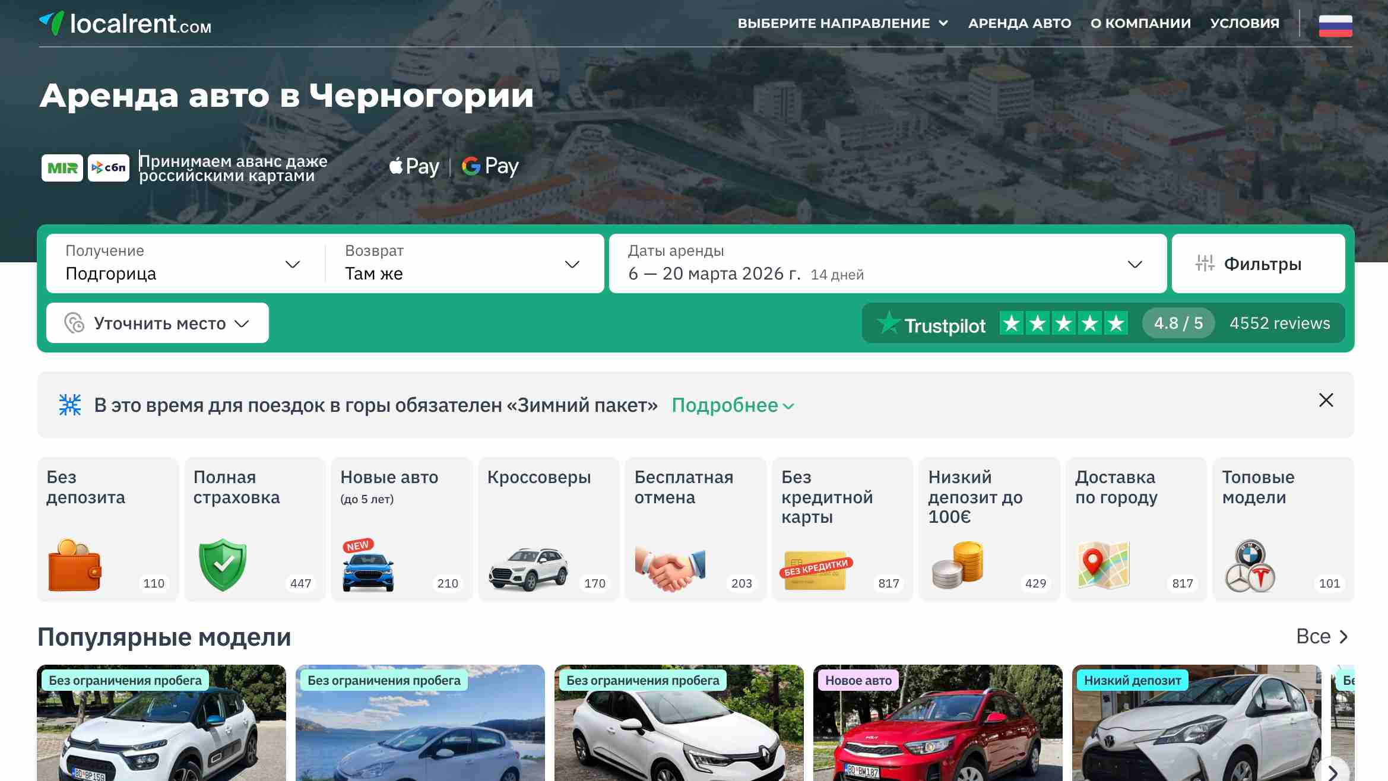Select the Без депозита category

pos(108,529)
